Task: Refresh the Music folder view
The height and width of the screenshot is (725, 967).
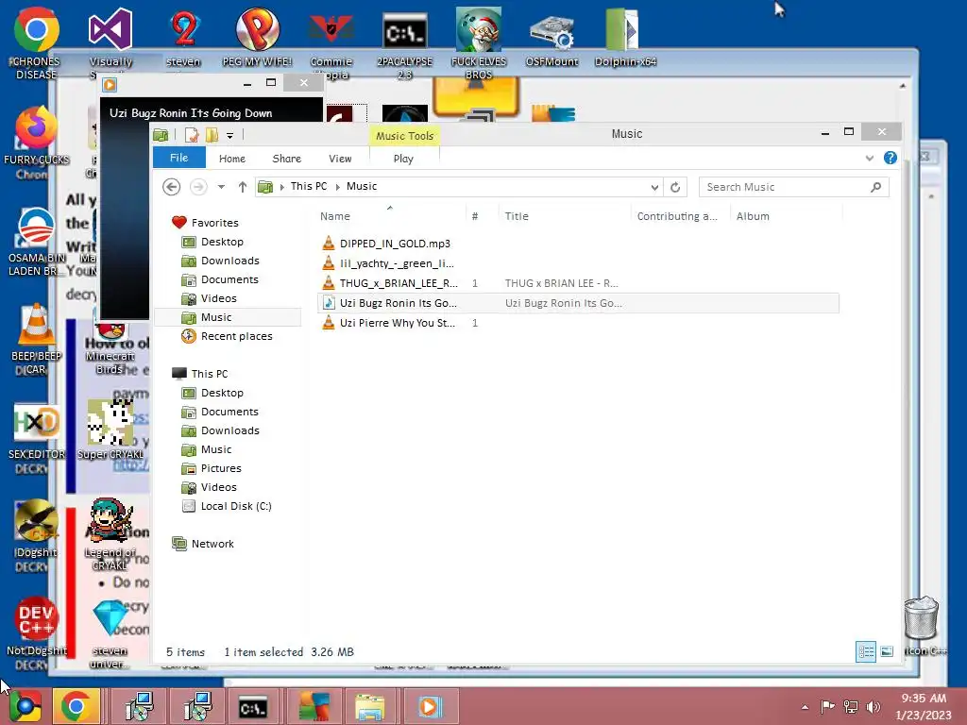Action: (675, 187)
